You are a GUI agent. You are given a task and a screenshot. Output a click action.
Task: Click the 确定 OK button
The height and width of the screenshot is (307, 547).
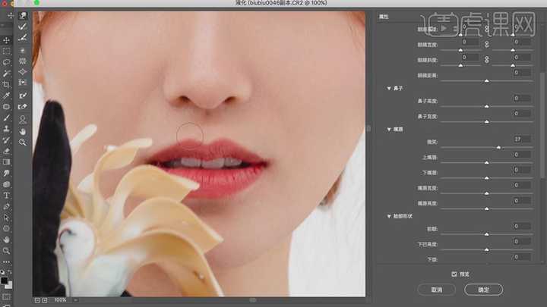point(483,290)
